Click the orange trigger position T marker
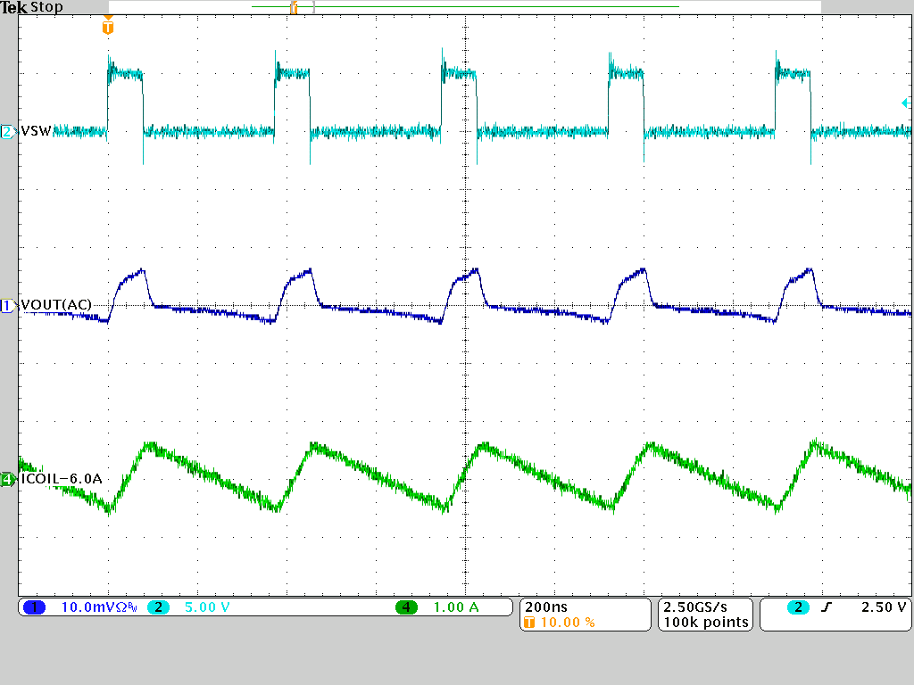 pos(108,28)
